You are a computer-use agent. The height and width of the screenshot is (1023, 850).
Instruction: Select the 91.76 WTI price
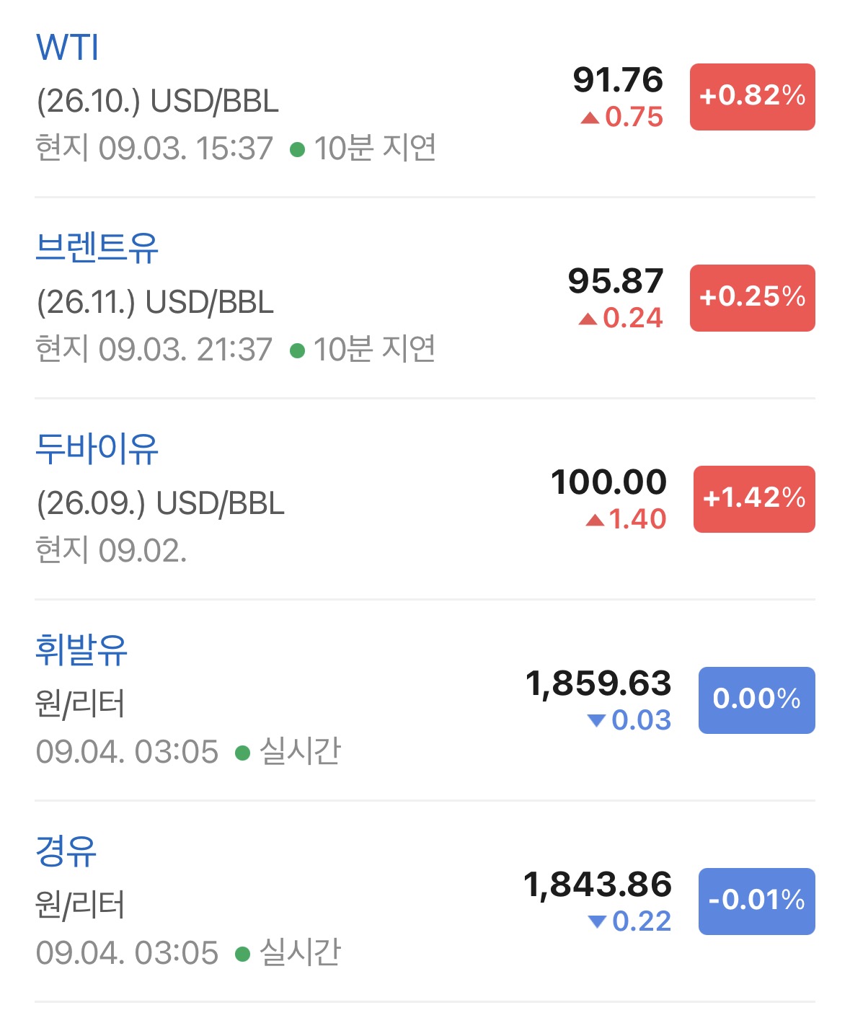click(618, 80)
